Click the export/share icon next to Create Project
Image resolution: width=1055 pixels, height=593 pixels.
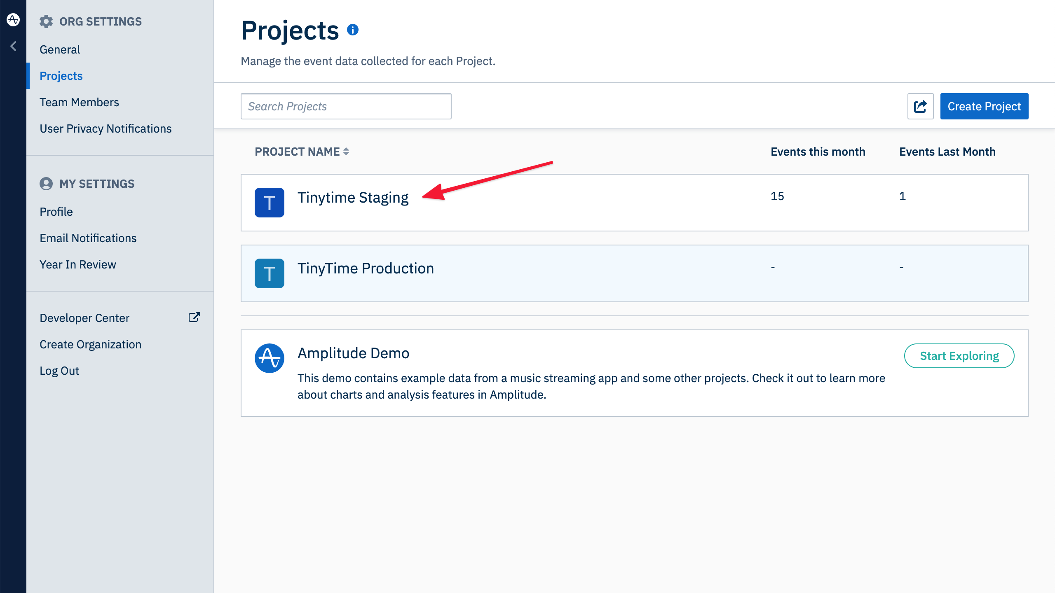(x=921, y=106)
